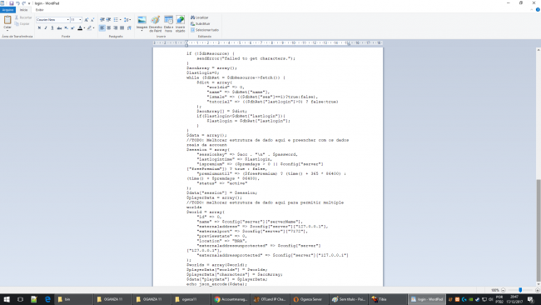Redo the action from the quick access toolbar
This screenshot has width=541, height=305.
click(24, 3)
